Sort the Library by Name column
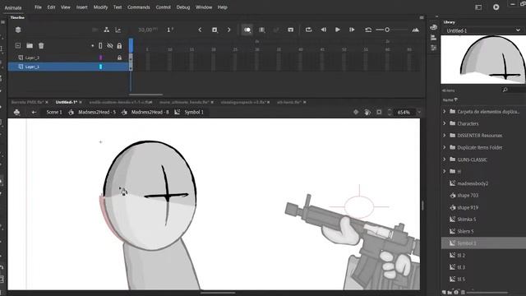The height and width of the screenshot is (296, 526). [x=450, y=99]
